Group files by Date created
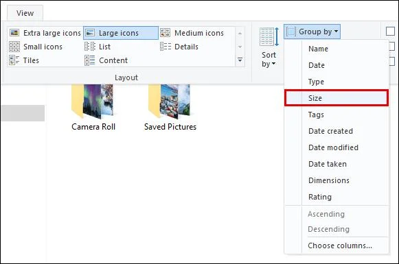399x264 pixels. 337,131
